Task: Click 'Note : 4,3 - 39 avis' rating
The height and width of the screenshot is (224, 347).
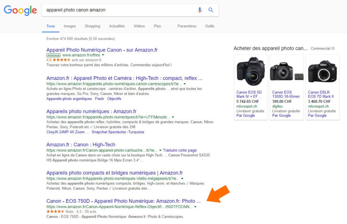Action: coord(81,211)
